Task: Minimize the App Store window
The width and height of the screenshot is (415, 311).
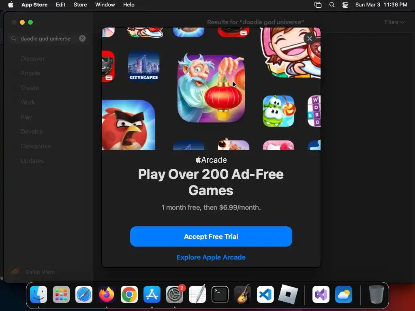Action: click(x=22, y=22)
